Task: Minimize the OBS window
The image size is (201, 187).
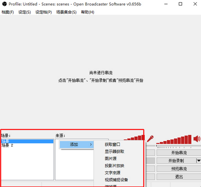Action: (x=166, y=4)
